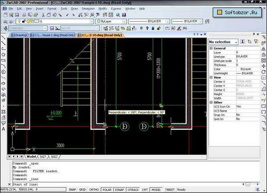Click the Cut scissors icon

coord(43,15)
